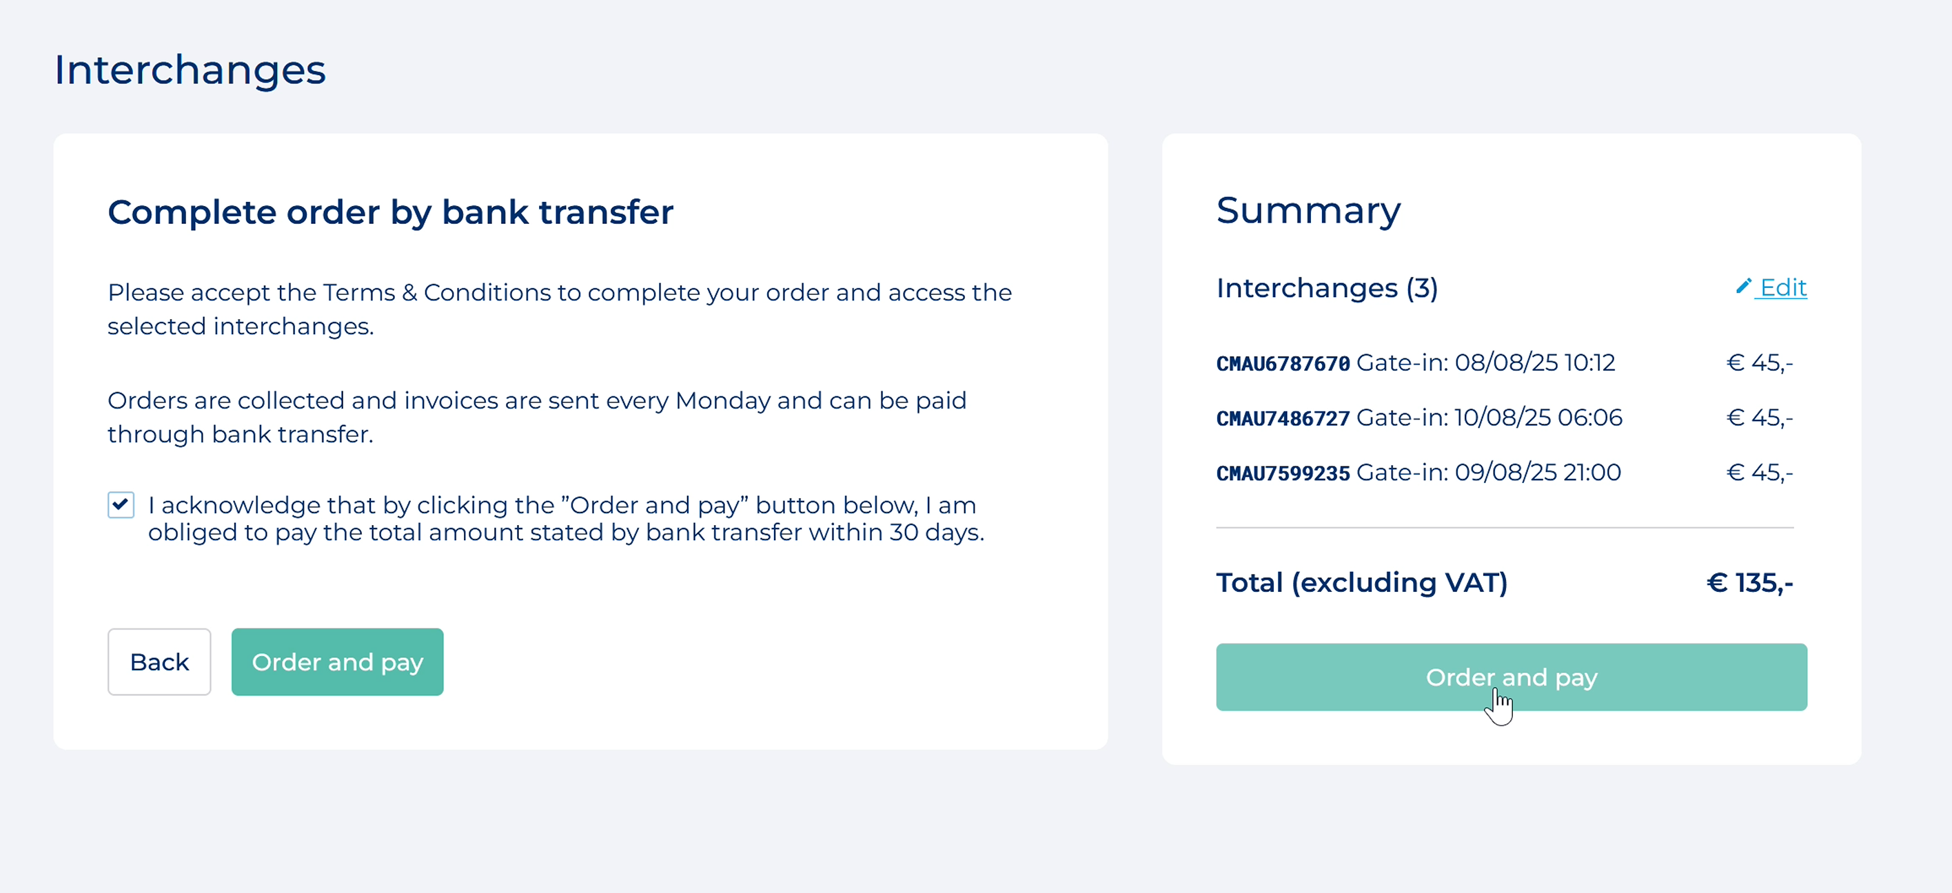Click the acknowledgment text beside the checkbox

565,518
